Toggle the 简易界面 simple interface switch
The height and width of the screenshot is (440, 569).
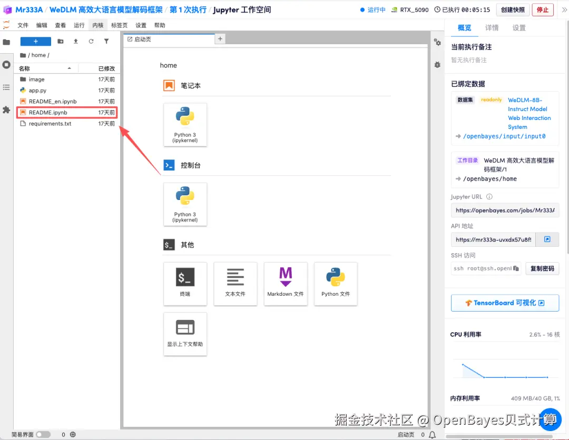[43, 435]
